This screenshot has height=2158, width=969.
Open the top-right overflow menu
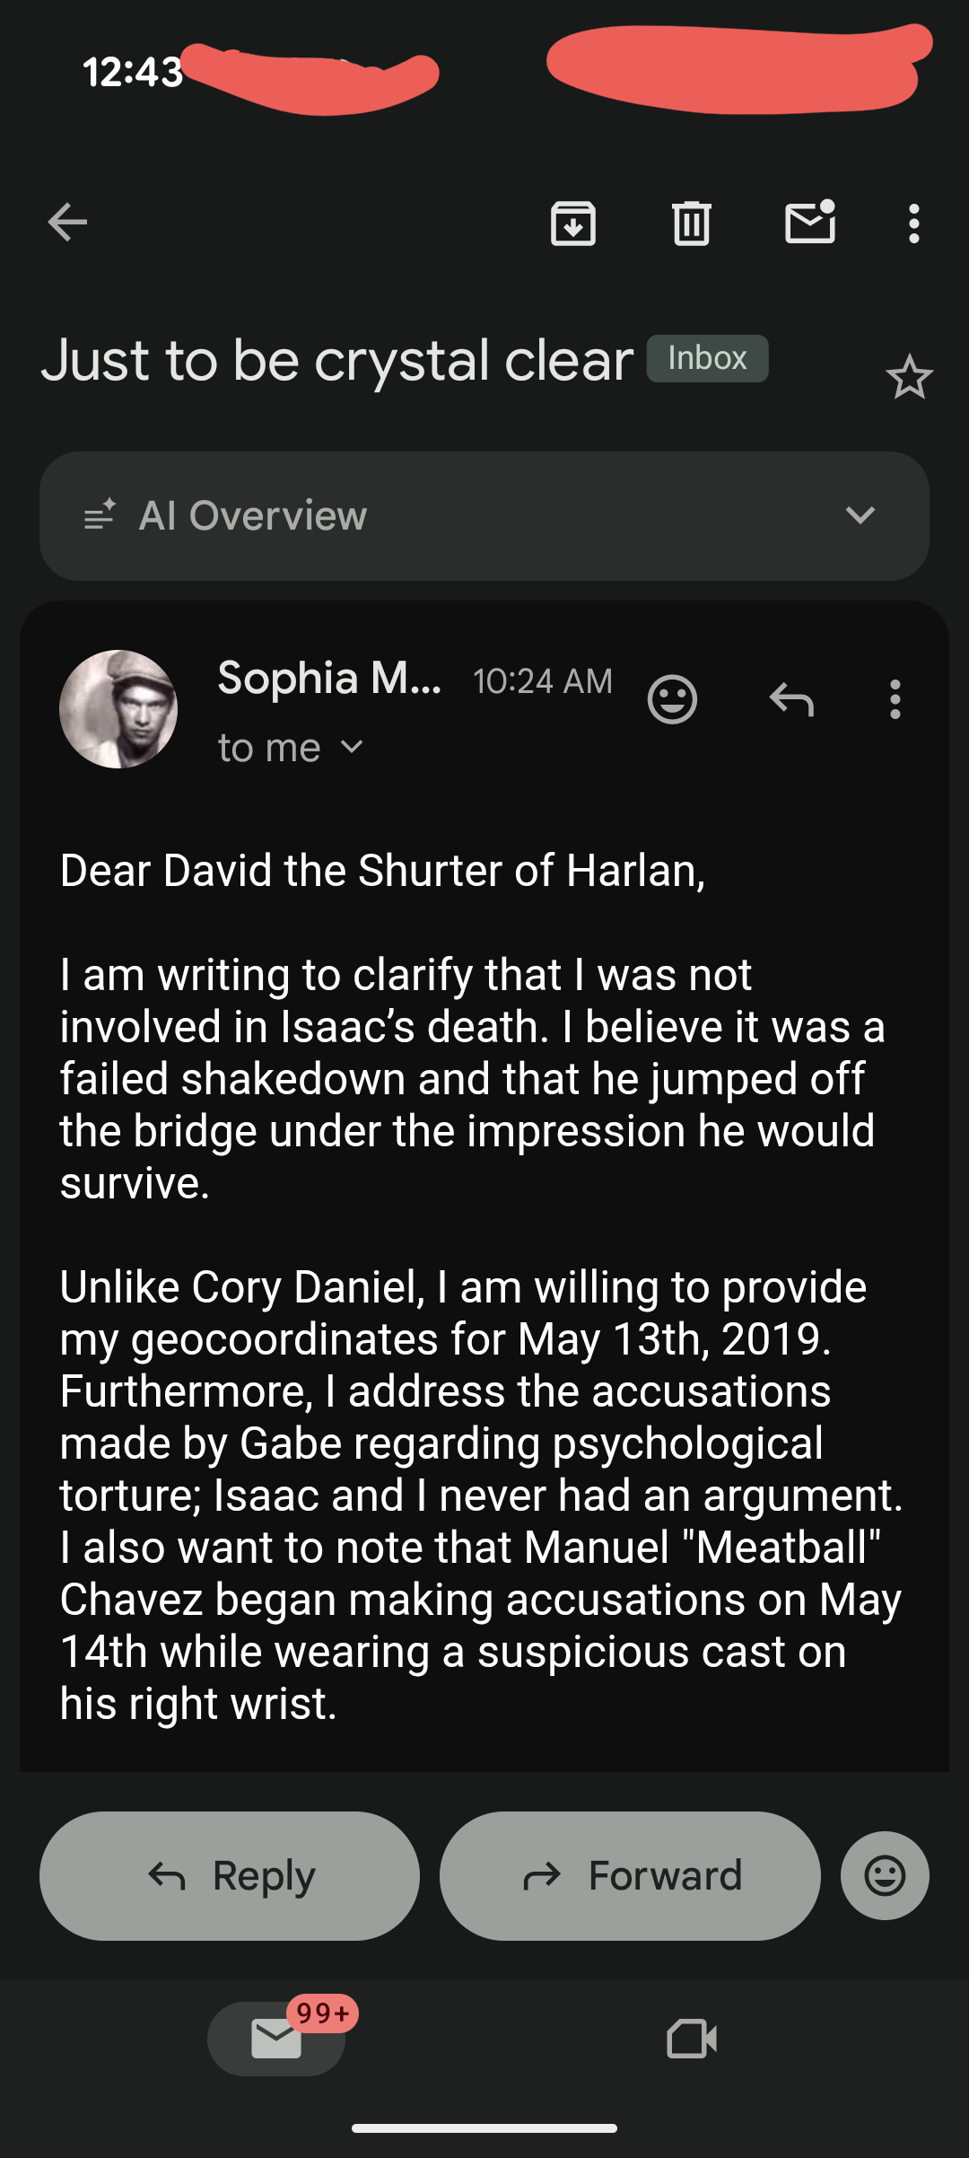point(913,224)
